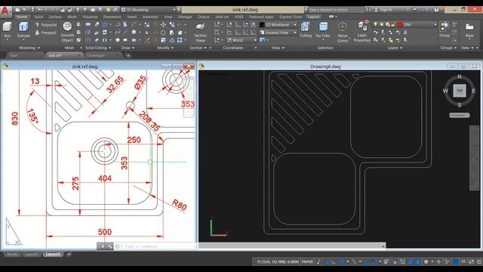483x272 pixels.
Task: Choose the Presspull tool
Action: tap(46, 32)
